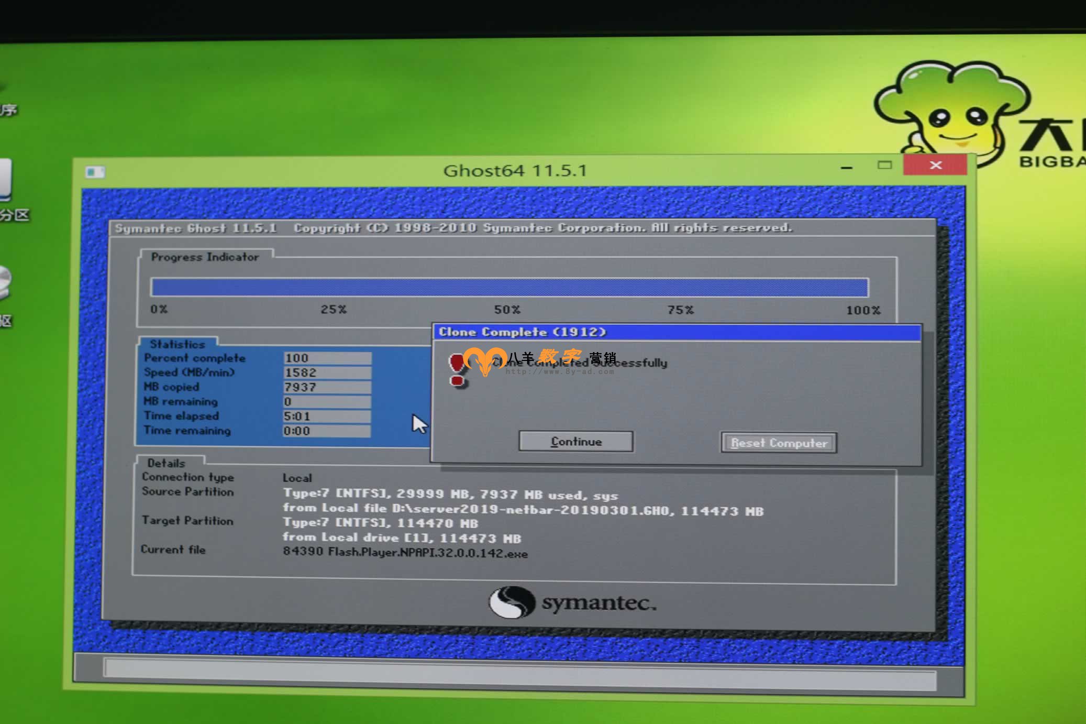Click the Ghost64 window title bar icon
1086x724 pixels.
click(95, 172)
